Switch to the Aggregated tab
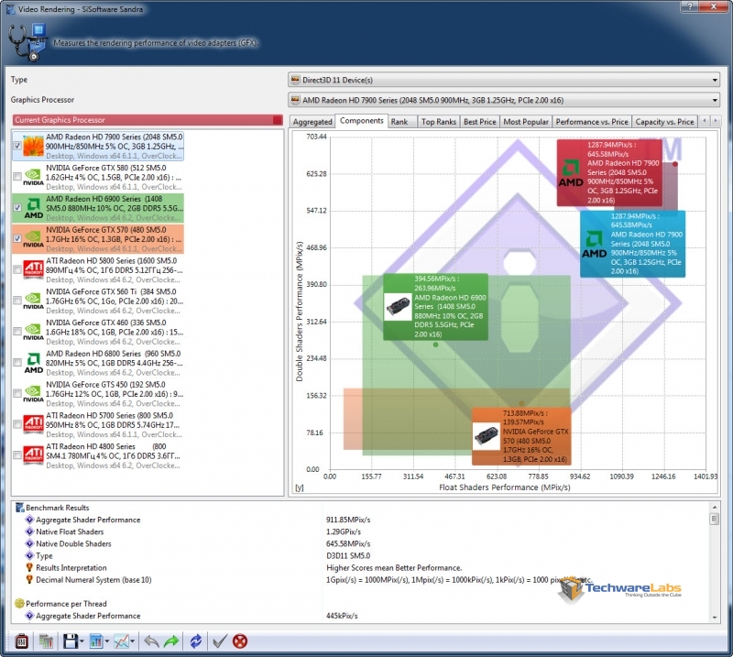This screenshot has height=657, width=733. 312,121
